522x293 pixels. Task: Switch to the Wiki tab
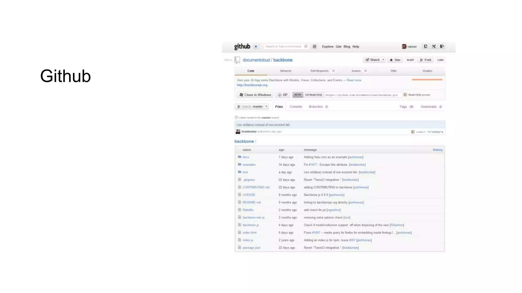pos(394,71)
